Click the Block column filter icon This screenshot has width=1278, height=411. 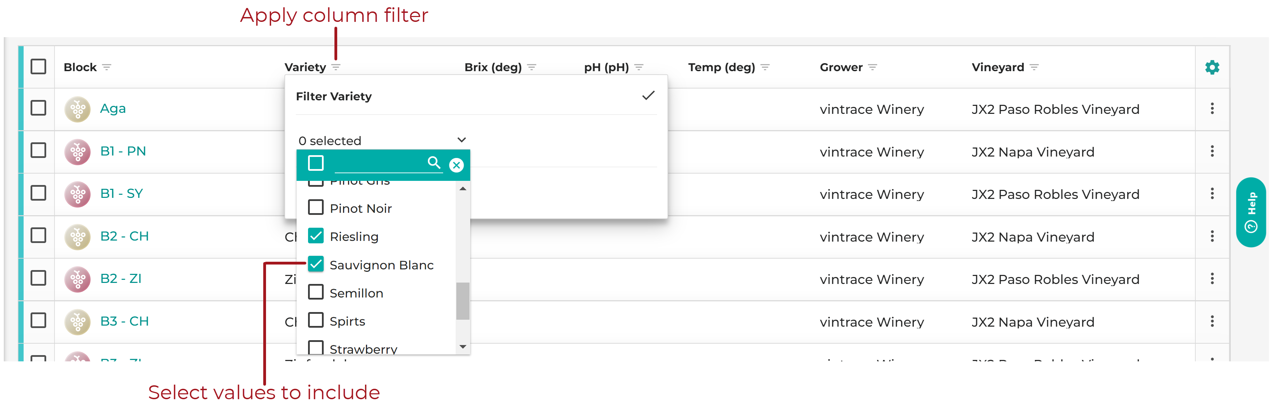(107, 67)
